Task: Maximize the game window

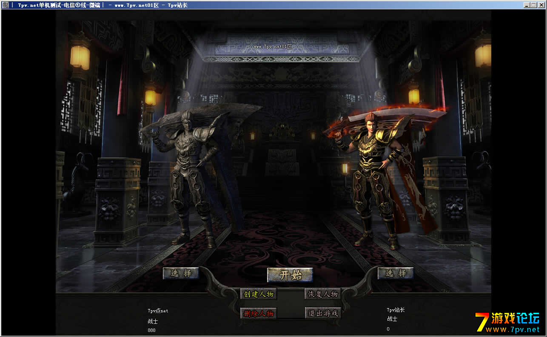Action: [534, 5]
